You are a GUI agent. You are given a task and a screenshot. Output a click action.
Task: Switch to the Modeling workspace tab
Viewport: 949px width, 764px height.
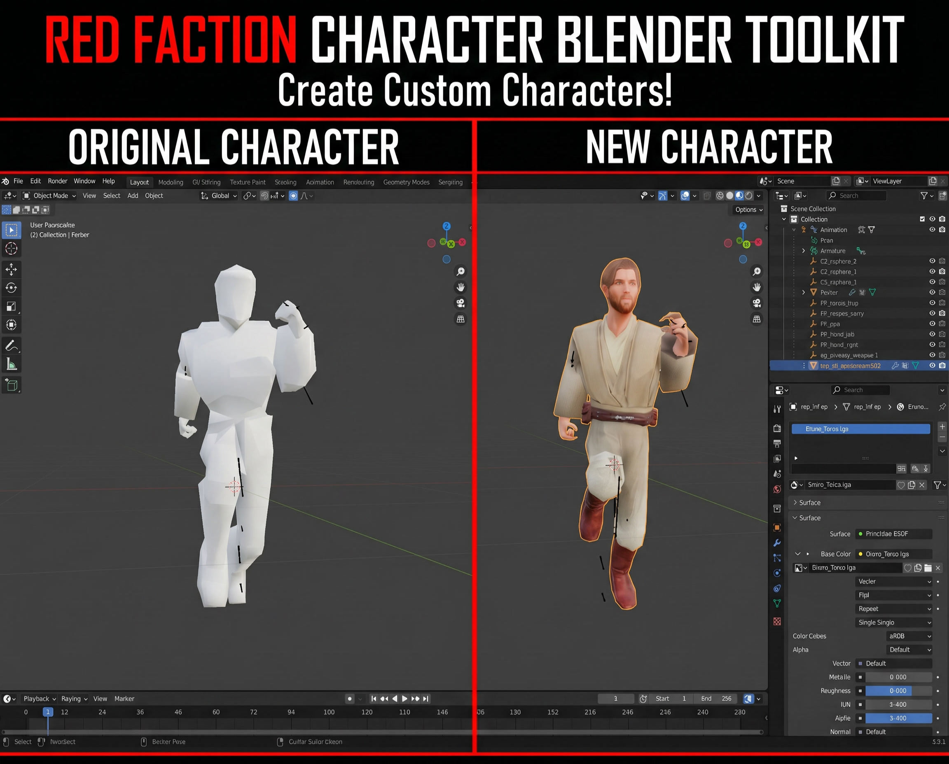coord(171,182)
